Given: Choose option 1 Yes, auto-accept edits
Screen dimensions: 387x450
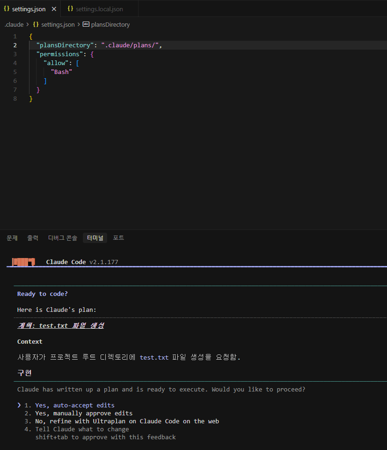Looking at the screenshot, I should coord(74,405).
